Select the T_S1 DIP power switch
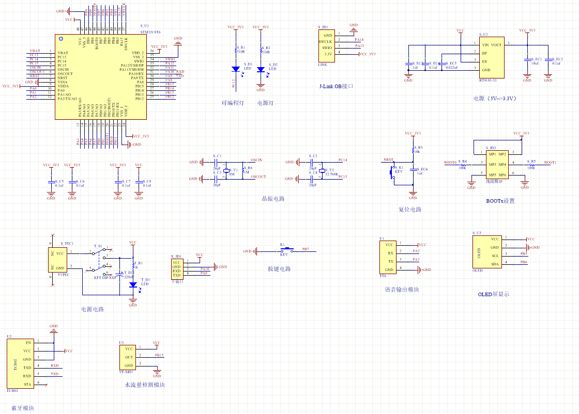The width and height of the screenshot is (579, 414). click(x=101, y=260)
